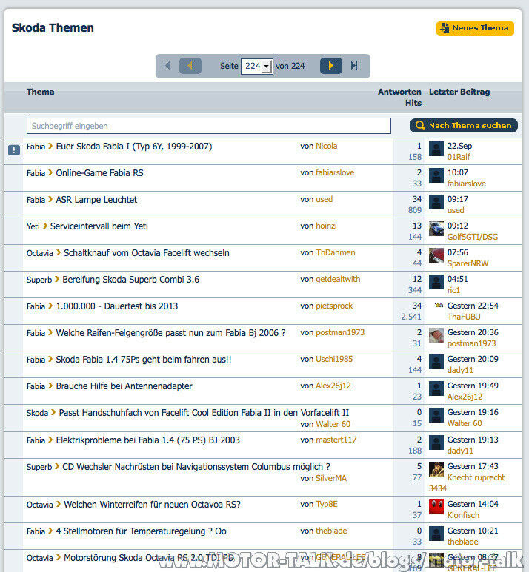Viewport: 529px width, 572px height.
Task: Click the sticky exclamation icon beside Fabia thread
Action: point(14,149)
